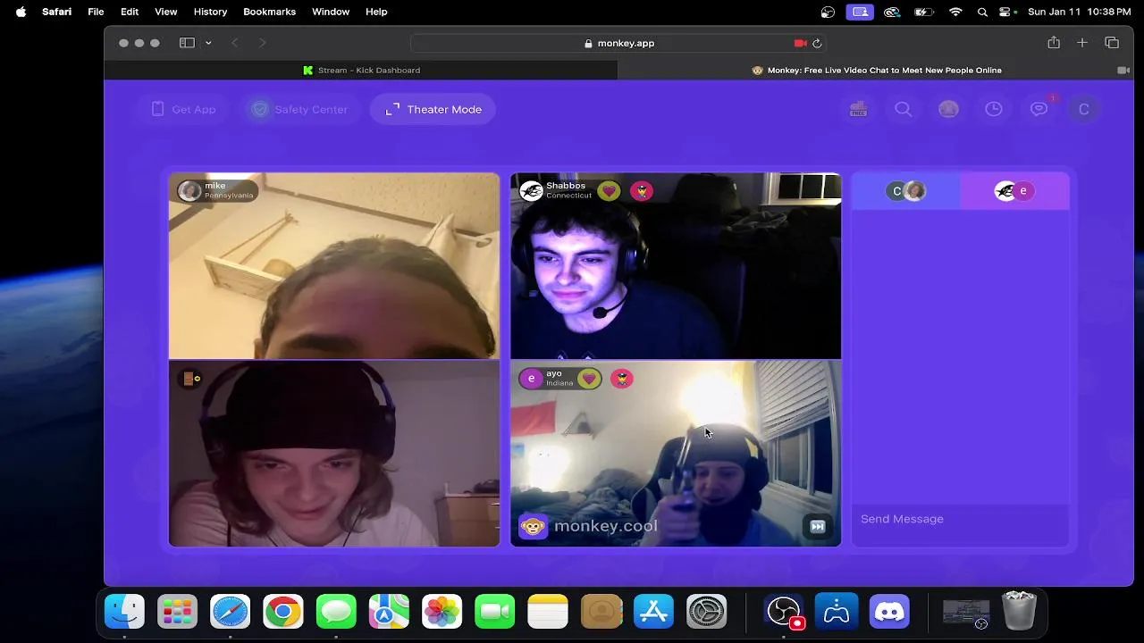Screen dimensions: 1144x643
Task: Click the small avatar in bottom-left video
Action: tap(190, 379)
